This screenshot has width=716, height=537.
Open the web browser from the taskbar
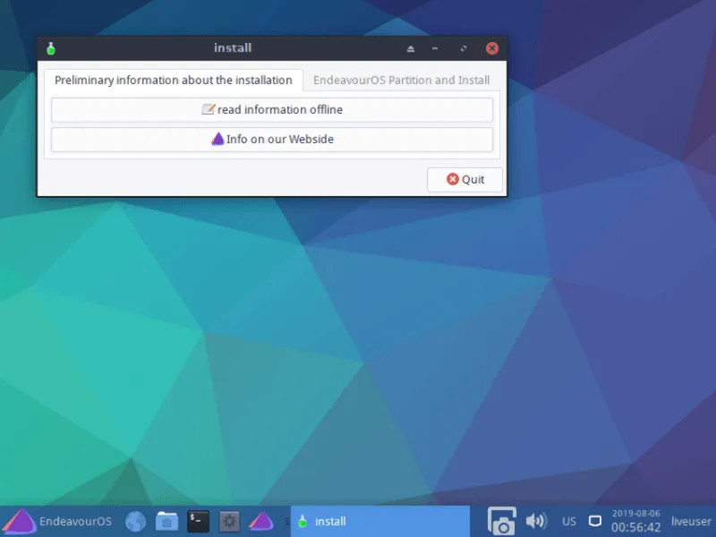tap(135, 521)
